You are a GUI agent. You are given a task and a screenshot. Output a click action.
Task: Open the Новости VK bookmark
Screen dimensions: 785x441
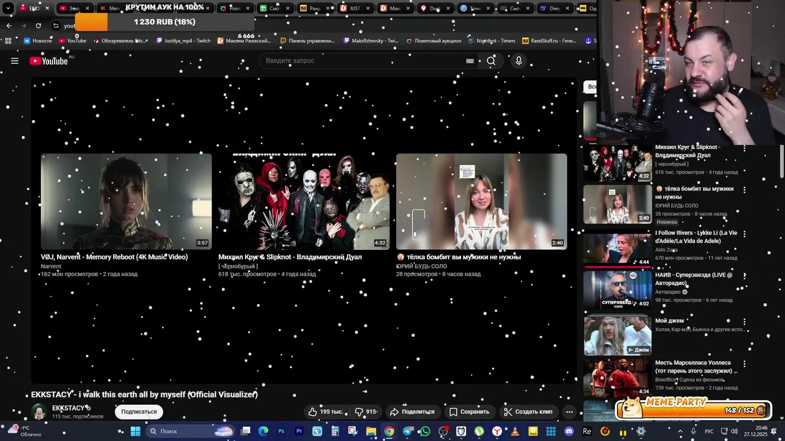pos(37,40)
